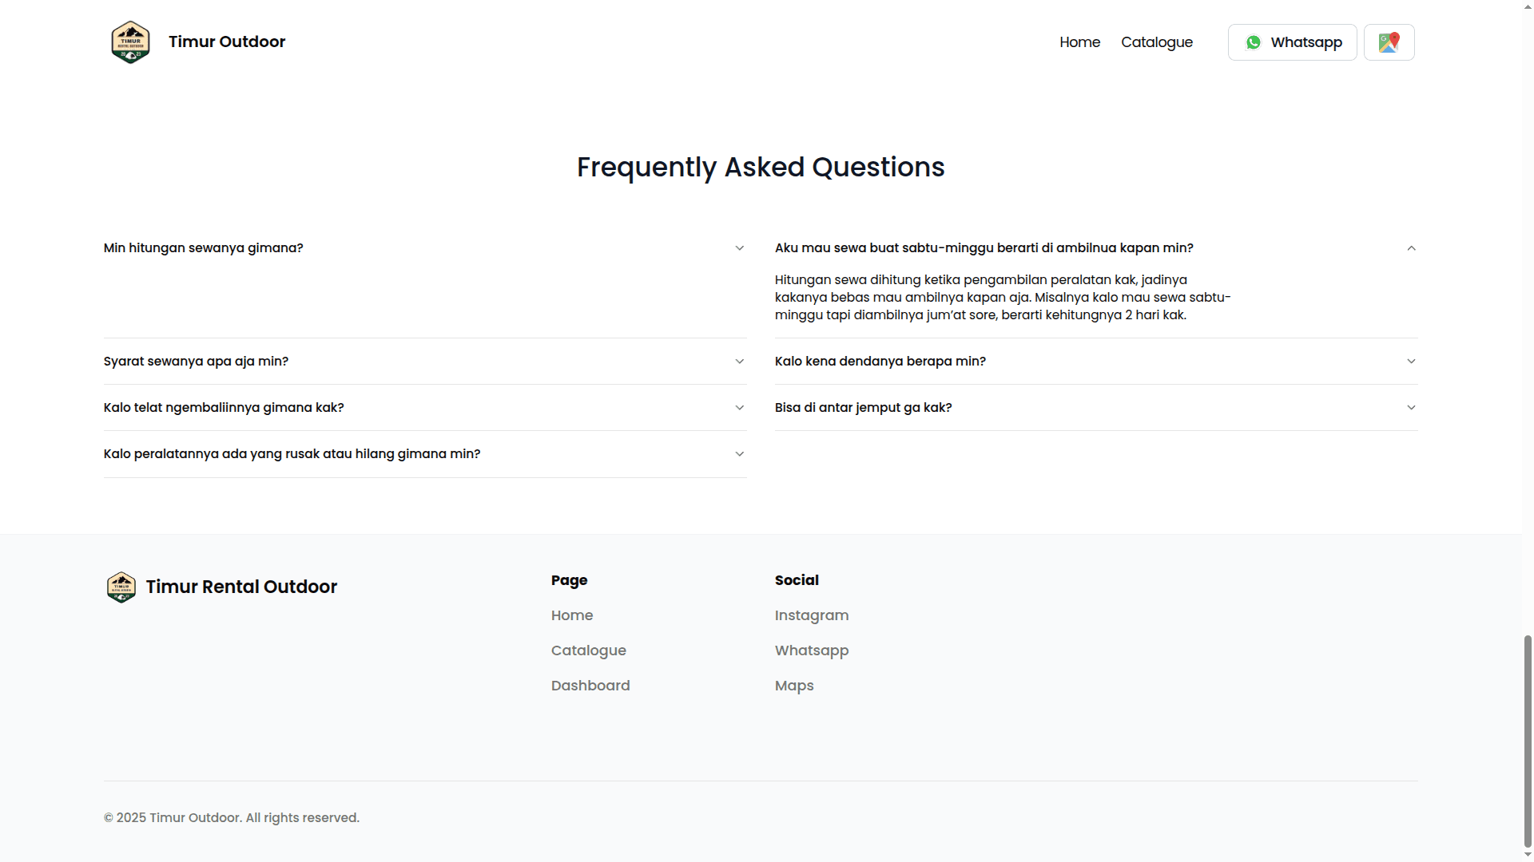This screenshot has height=862, width=1534.
Task: Open the Dashboard footer link
Action: click(x=590, y=686)
